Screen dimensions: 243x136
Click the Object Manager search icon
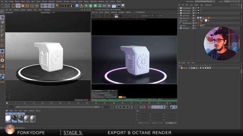tap(231, 5)
